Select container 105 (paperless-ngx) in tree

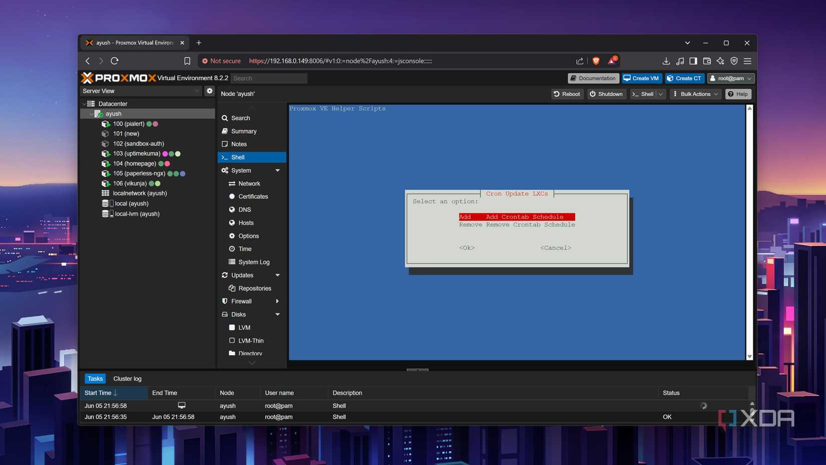click(139, 173)
